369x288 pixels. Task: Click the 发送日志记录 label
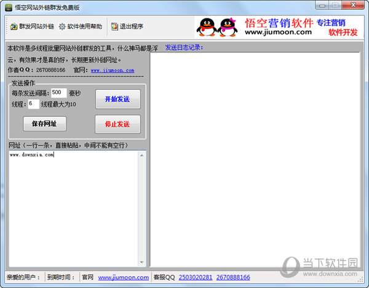point(184,47)
